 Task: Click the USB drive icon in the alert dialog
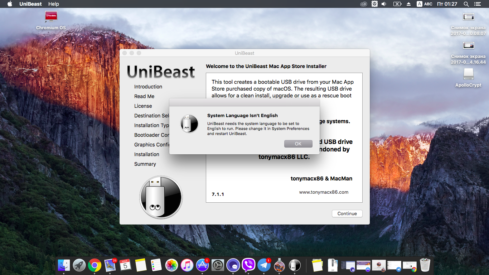click(x=189, y=124)
